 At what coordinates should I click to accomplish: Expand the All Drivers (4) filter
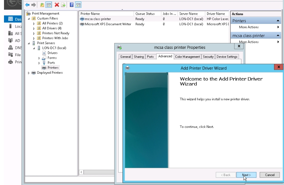pos(34,28)
